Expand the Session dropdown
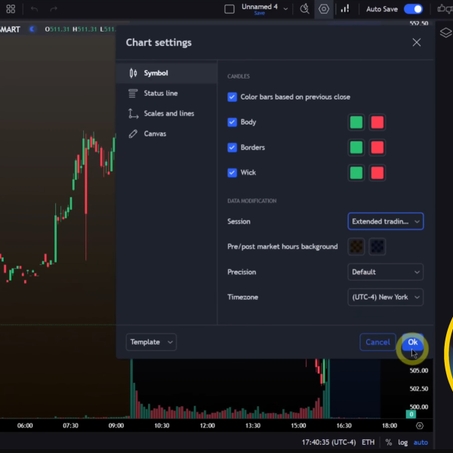 [x=385, y=221]
